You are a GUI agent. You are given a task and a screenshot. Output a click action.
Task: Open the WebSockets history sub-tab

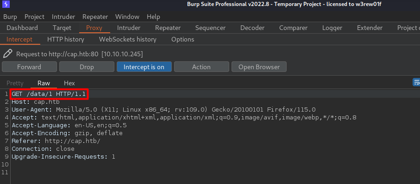click(127, 40)
